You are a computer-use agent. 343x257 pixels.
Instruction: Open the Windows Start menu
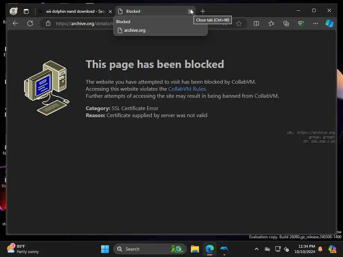point(105,249)
